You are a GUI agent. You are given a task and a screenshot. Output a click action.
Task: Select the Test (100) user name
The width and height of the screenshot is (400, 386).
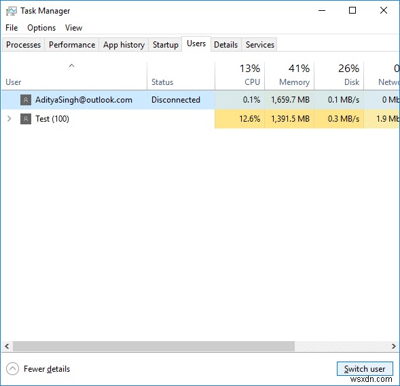point(52,119)
